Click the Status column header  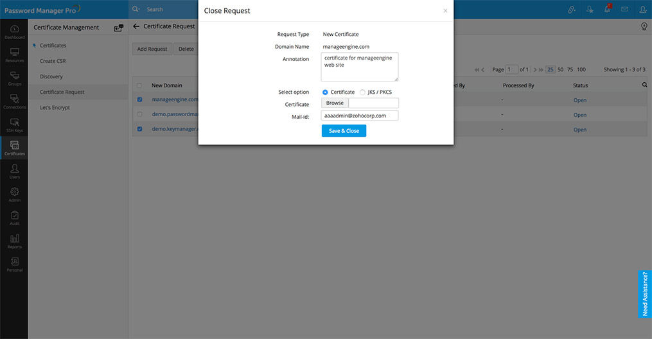[580, 85]
